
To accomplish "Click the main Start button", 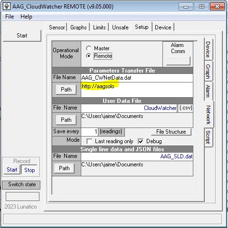I will (22, 36).
